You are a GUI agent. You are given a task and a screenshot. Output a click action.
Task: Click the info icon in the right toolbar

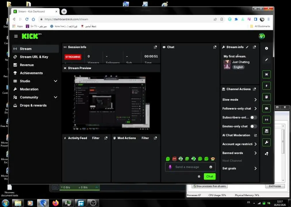click(267, 48)
